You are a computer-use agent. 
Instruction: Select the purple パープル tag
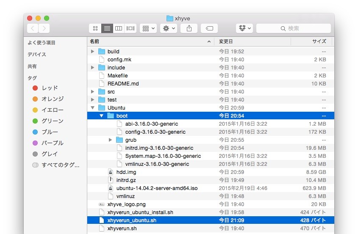point(48,143)
